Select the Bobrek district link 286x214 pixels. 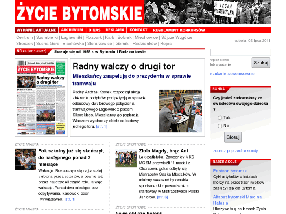click(125, 38)
